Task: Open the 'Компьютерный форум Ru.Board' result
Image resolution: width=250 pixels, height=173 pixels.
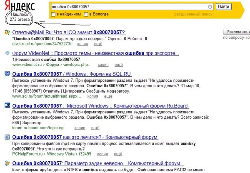Action: coord(100,106)
